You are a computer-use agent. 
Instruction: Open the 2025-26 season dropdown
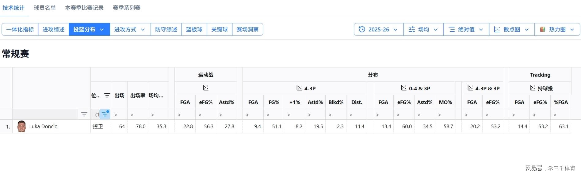(x=379, y=29)
